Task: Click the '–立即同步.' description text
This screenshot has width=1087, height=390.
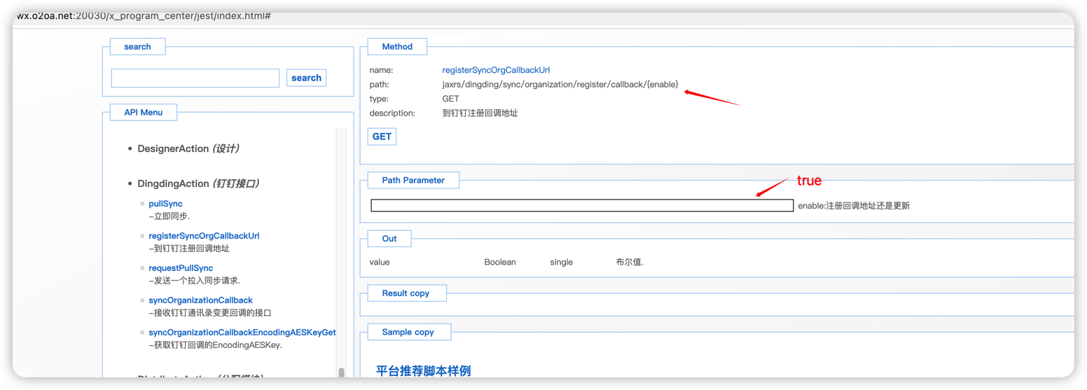Action: [x=169, y=216]
